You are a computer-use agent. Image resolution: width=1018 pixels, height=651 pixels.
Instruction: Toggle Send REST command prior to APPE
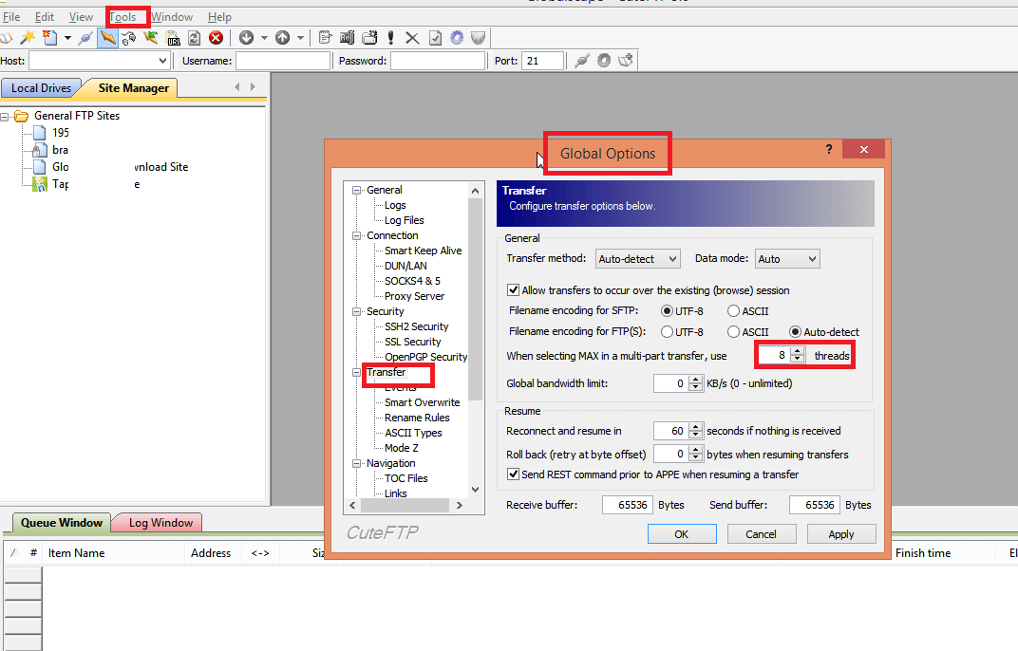point(514,474)
